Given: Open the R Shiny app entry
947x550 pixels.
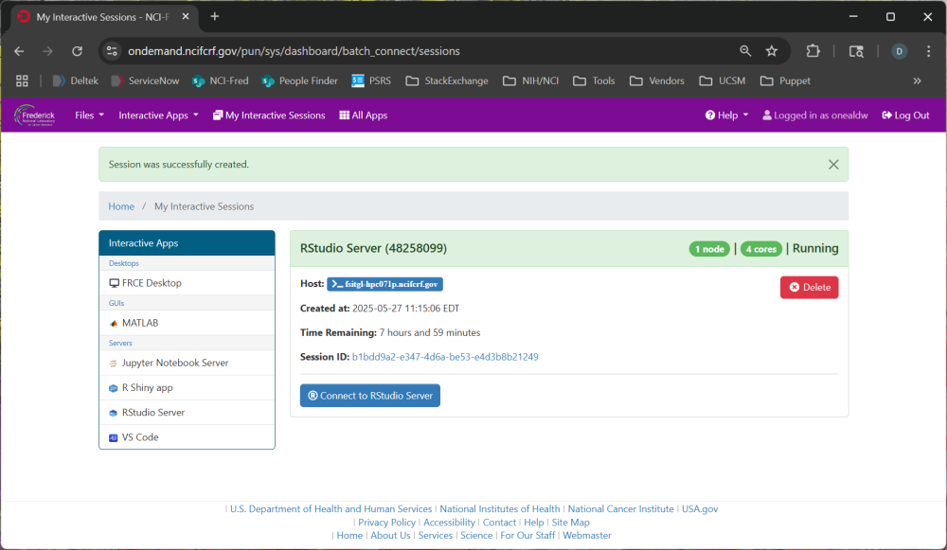Looking at the screenshot, I should click(148, 388).
